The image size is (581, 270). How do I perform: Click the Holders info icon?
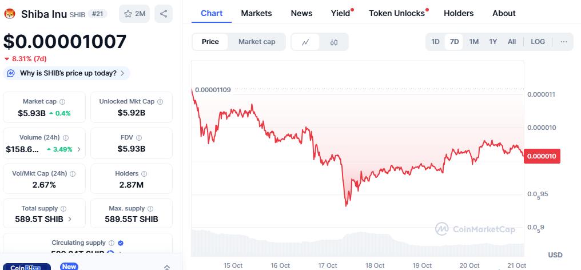click(144, 173)
